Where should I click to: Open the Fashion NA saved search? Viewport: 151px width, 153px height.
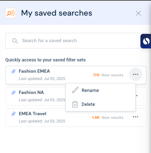35,96
